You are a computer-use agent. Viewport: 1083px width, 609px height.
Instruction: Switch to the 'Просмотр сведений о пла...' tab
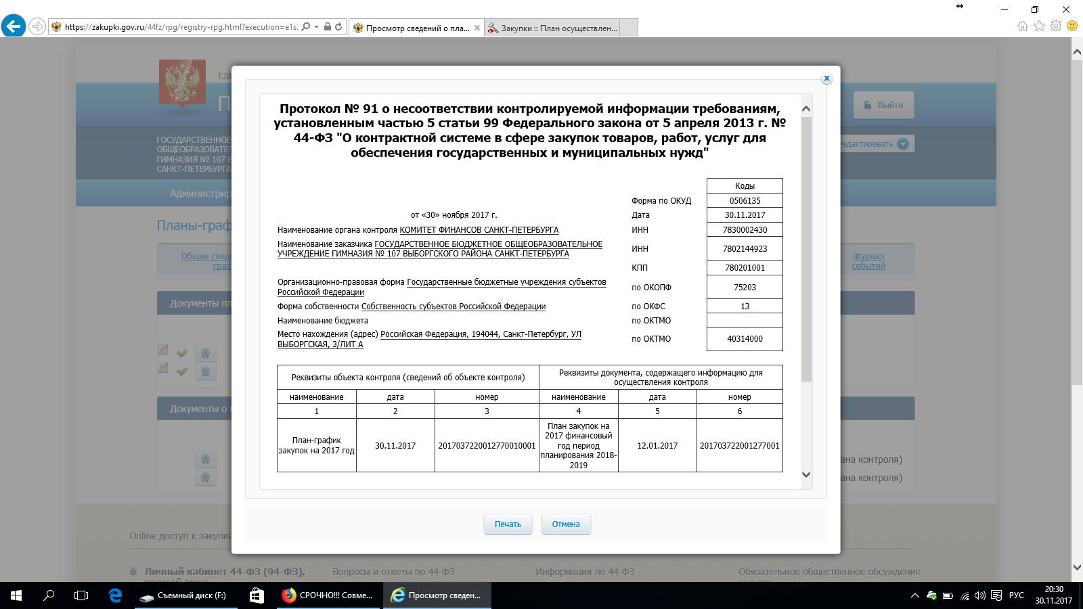tap(416, 28)
